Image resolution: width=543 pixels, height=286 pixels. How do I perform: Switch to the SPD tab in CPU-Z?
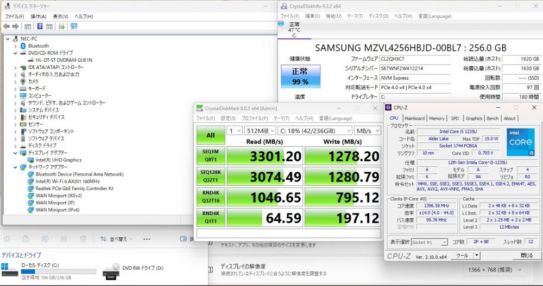pyautogui.click(x=454, y=118)
